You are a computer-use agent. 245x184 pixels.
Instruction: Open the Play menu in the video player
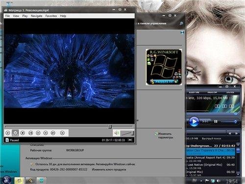pyautogui.click(x=25, y=16)
